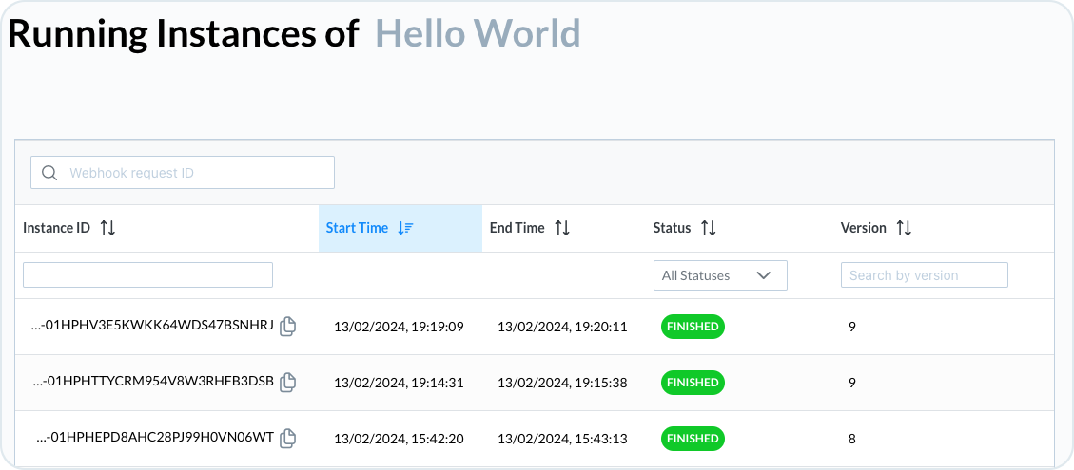
Task: Click FINISHED badge of version 8 row
Action: [x=693, y=438]
